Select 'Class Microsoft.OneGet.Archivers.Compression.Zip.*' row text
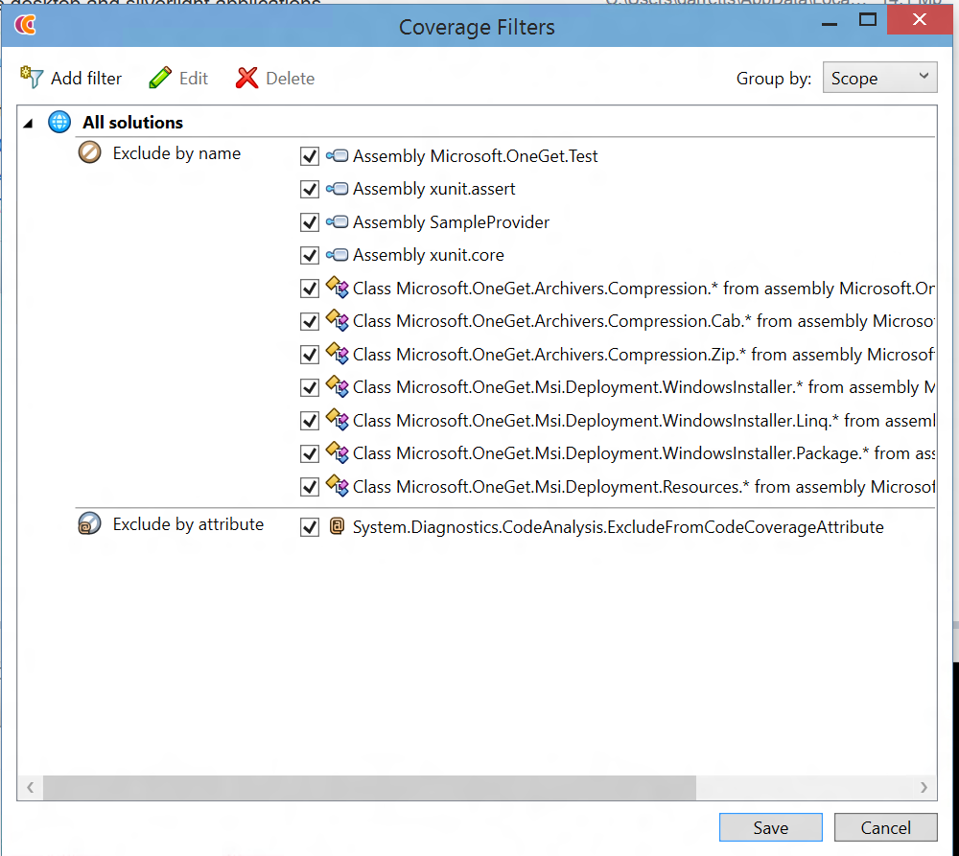959x856 pixels. [x=643, y=355]
